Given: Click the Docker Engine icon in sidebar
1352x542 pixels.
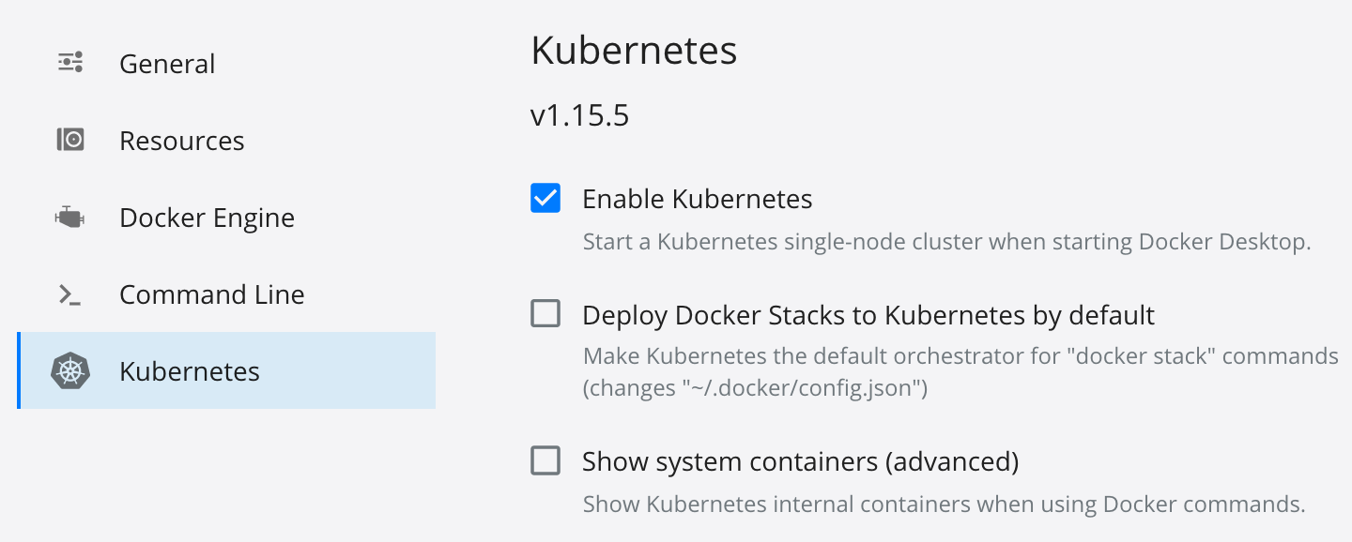Looking at the screenshot, I should tap(70, 218).
